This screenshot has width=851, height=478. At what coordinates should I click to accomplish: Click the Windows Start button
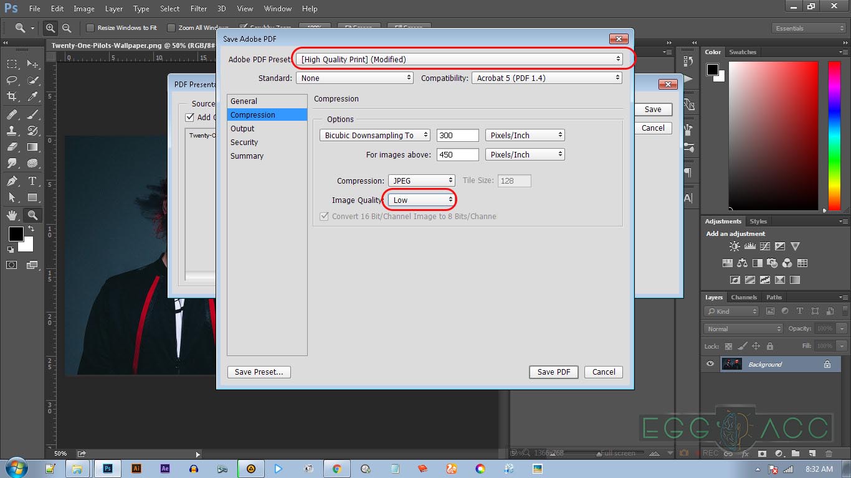(16, 468)
